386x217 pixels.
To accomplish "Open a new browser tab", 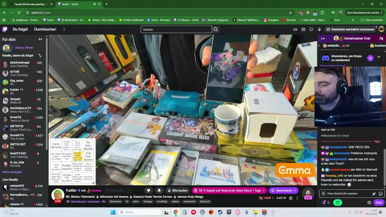I will pyautogui.click(x=106, y=4).
